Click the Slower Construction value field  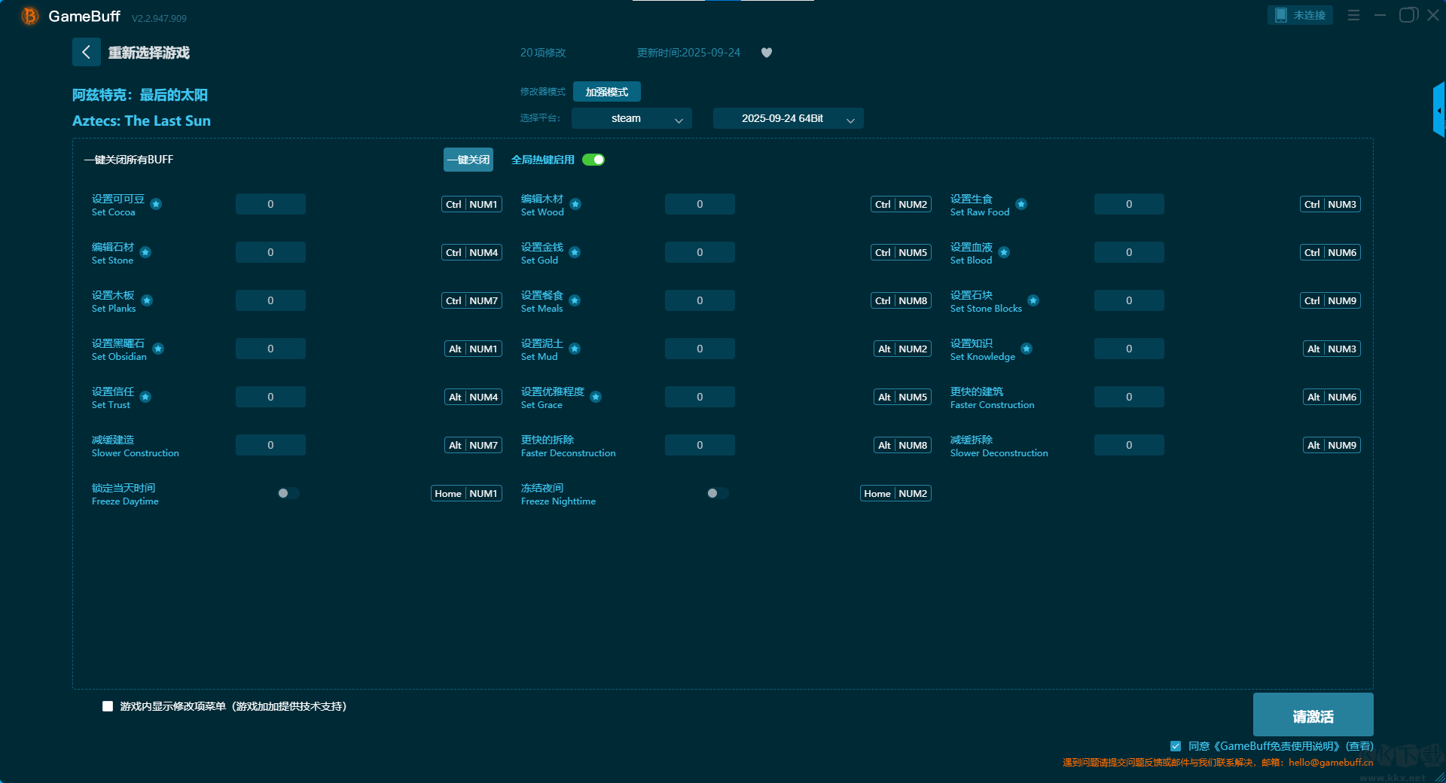(x=270, y=445)
